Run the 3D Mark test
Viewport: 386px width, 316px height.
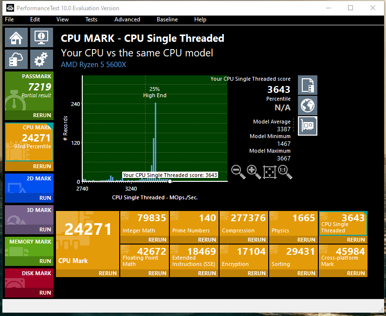click(x=29, y=229)
